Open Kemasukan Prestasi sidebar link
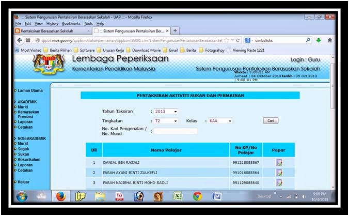The height and width of the screenshot is (216, 349). coord(28,114)
